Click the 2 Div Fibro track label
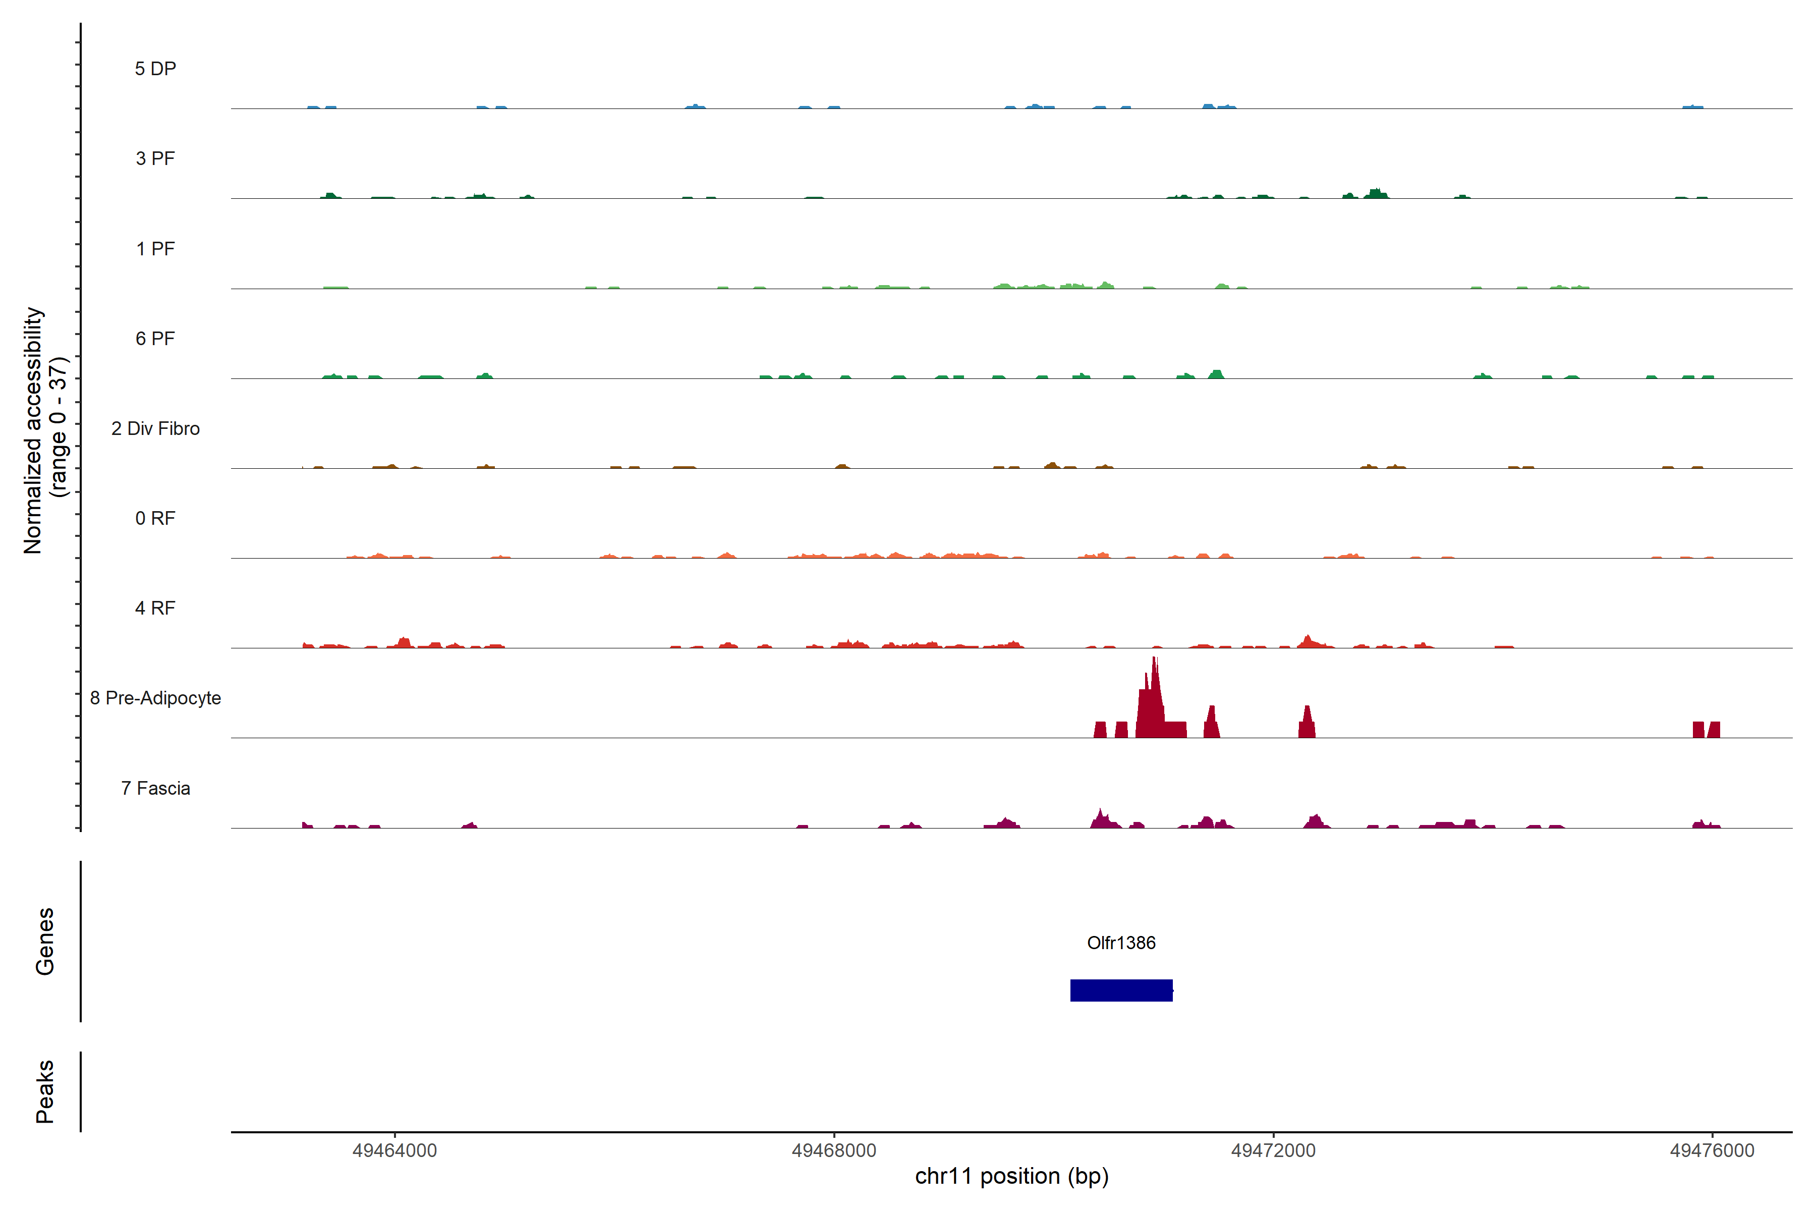 click(155, 428)
